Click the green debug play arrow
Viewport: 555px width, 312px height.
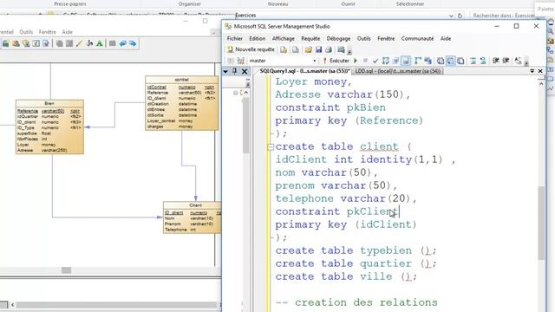click(x=356, y=61)
